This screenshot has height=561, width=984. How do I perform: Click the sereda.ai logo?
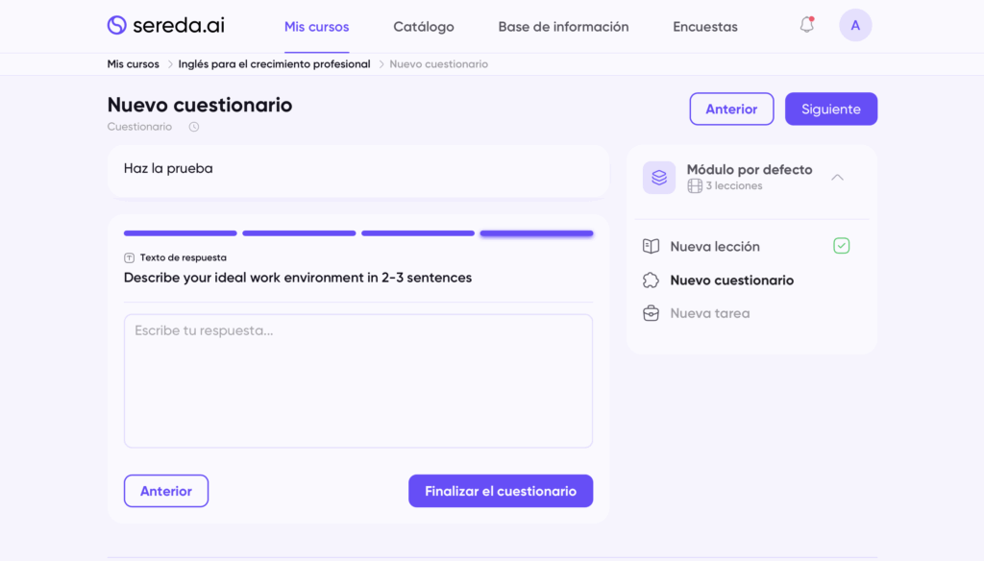tap(165, 26)
